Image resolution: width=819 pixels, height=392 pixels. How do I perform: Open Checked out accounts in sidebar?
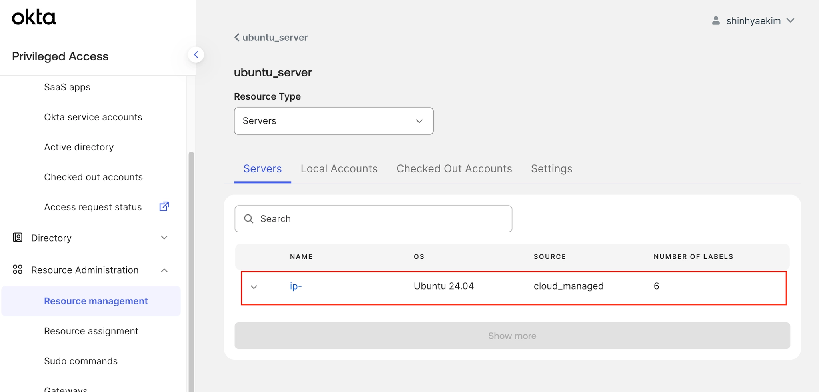pos(93,177)
